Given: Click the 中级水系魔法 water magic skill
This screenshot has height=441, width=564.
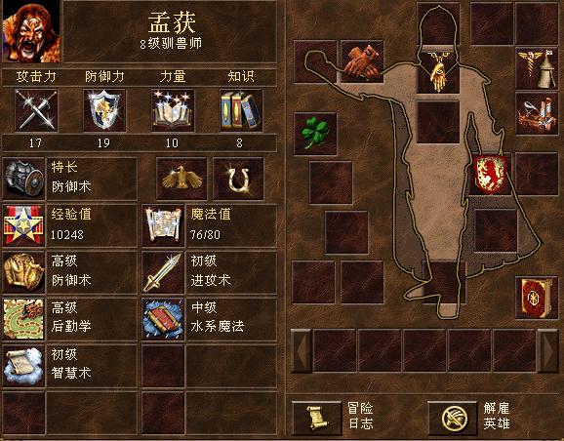Looking at the screenshot, I should [x=210, y=319].
